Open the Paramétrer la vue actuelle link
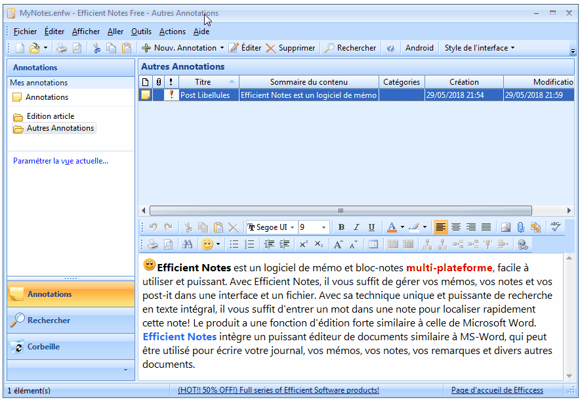Image resolution: width=580 pixels, height=400 pixels. tap(60, 161)
